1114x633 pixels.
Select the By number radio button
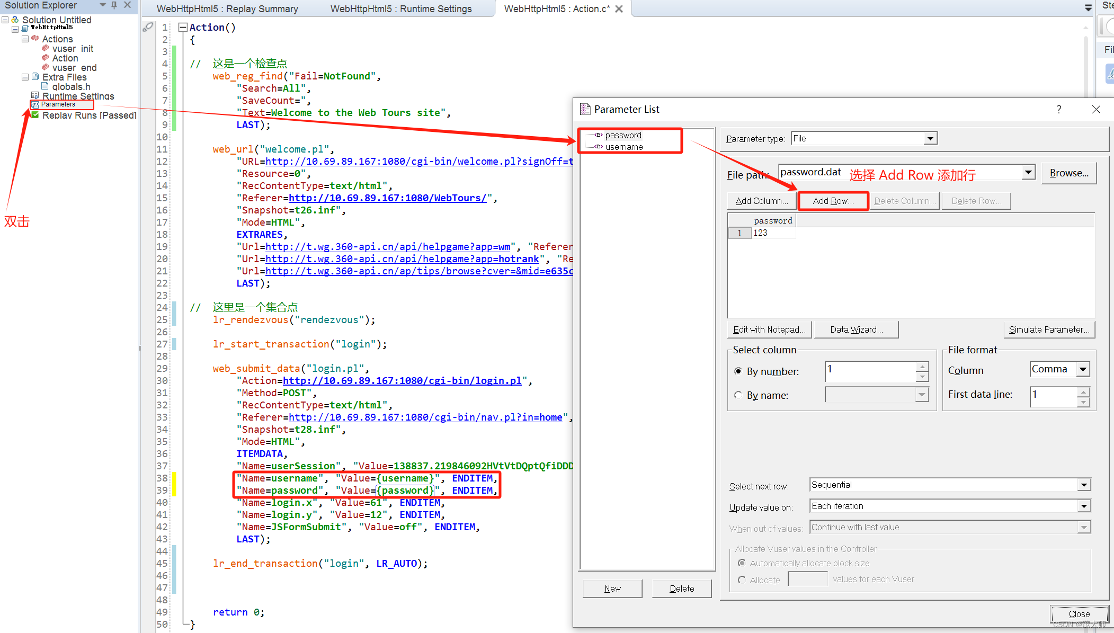pos(739,371)
